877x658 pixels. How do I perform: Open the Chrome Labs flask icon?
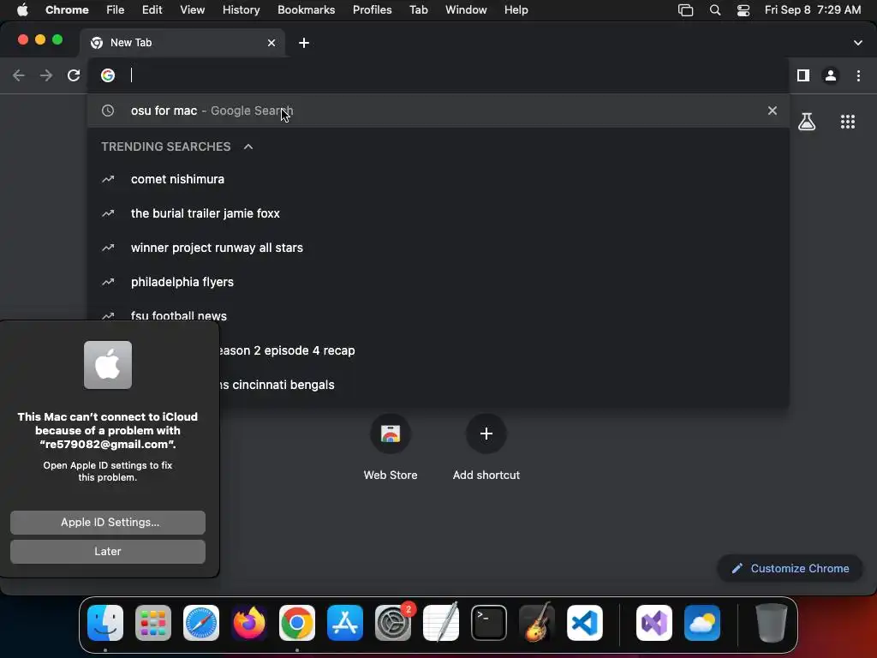[x=807, y=122]
